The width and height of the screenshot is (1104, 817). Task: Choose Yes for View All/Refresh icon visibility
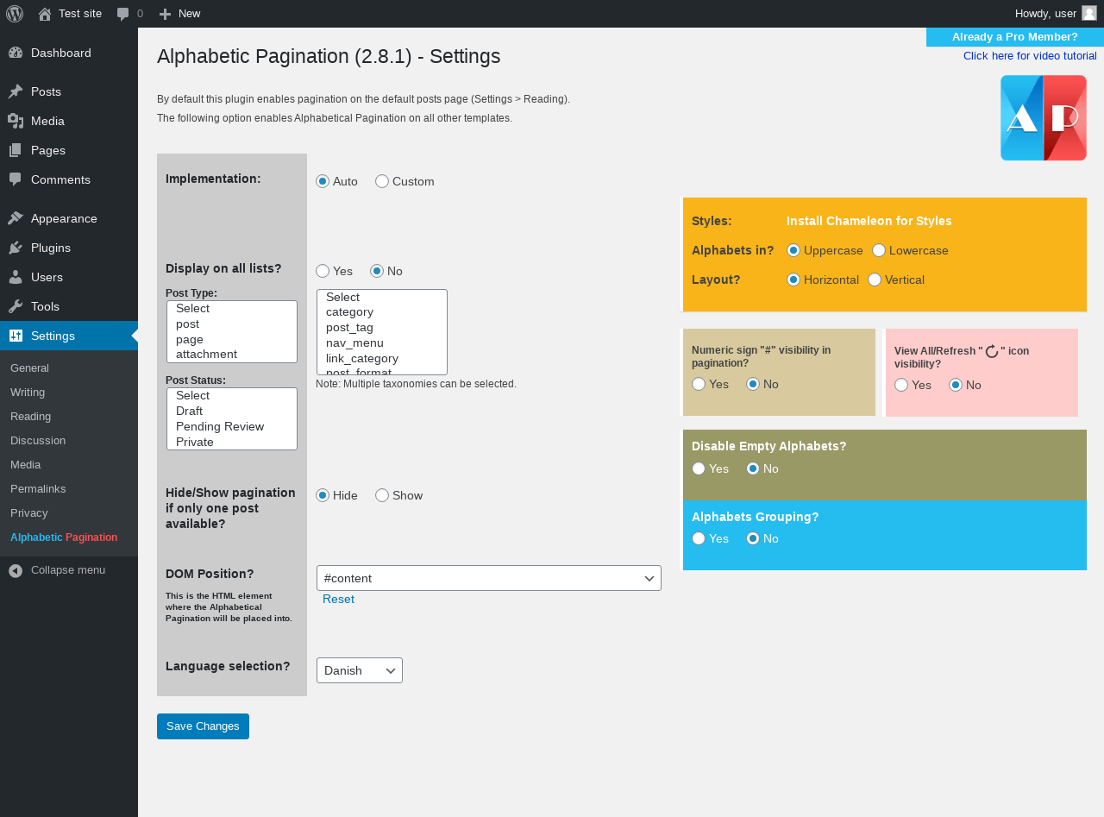point(901,385)
